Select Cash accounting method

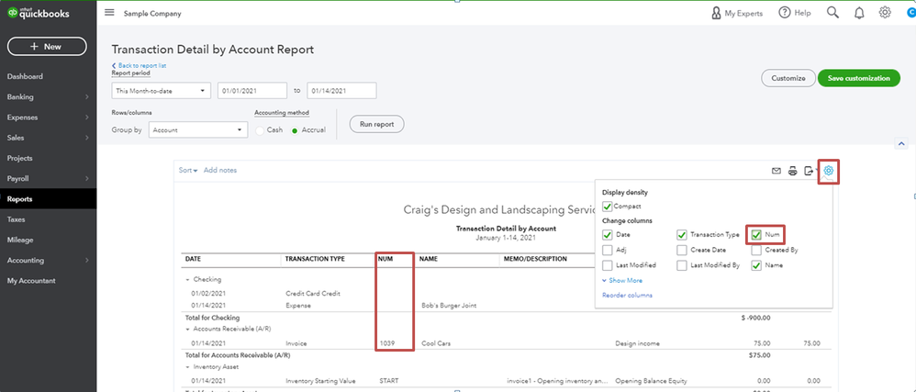260,130
